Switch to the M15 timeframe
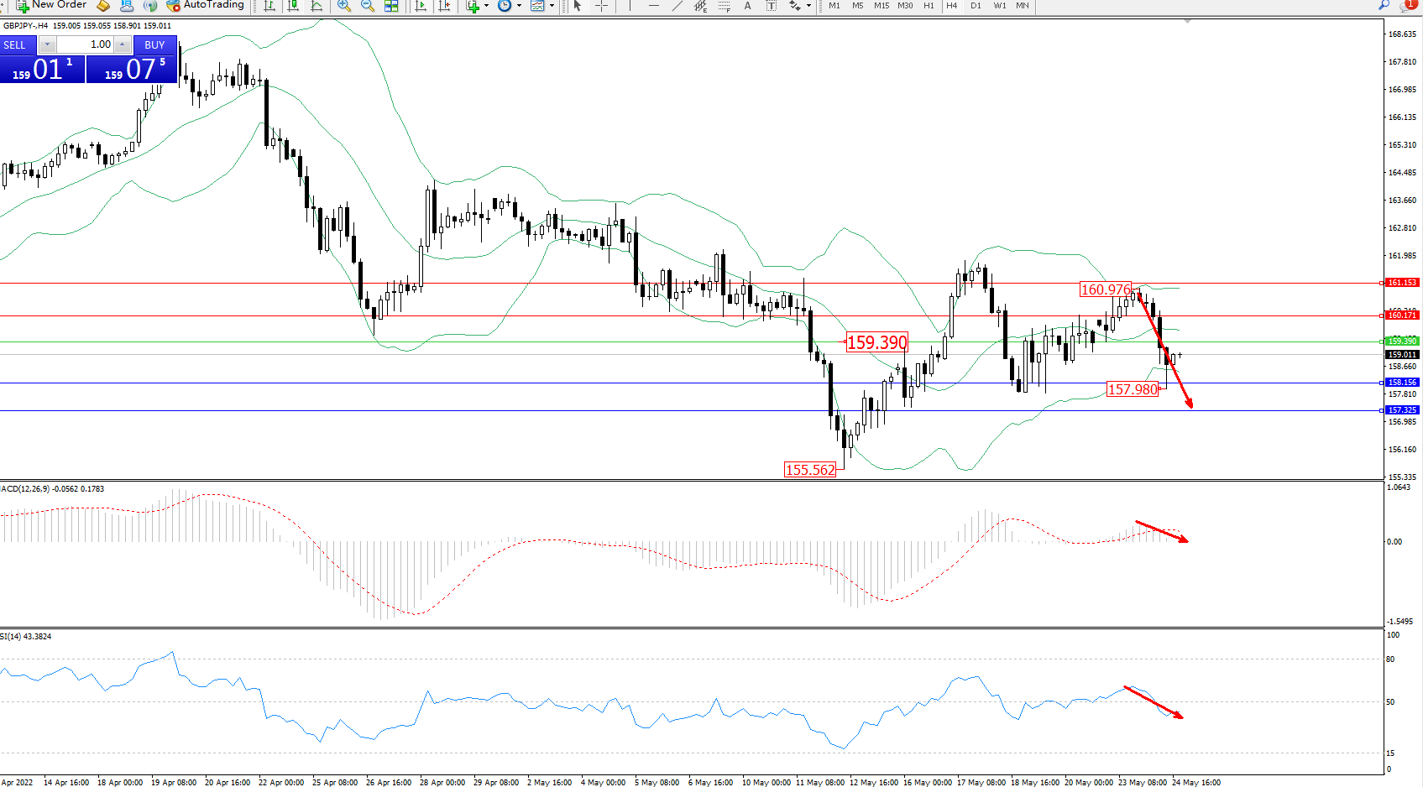 point(882,6)
